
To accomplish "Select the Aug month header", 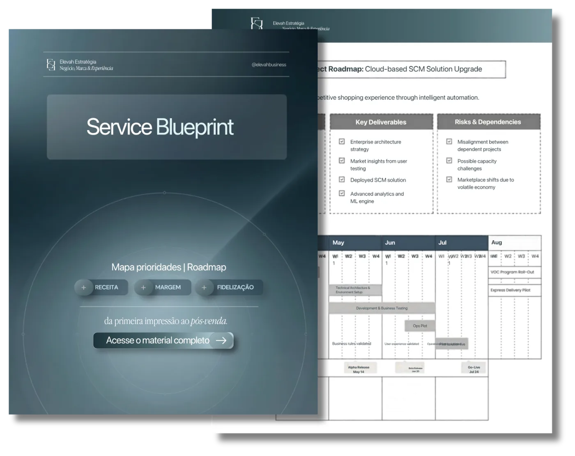I will (x=515, y=243).
